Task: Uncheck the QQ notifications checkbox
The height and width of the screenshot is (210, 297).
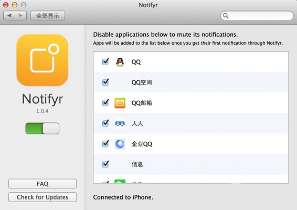Action: click(105, 61)
